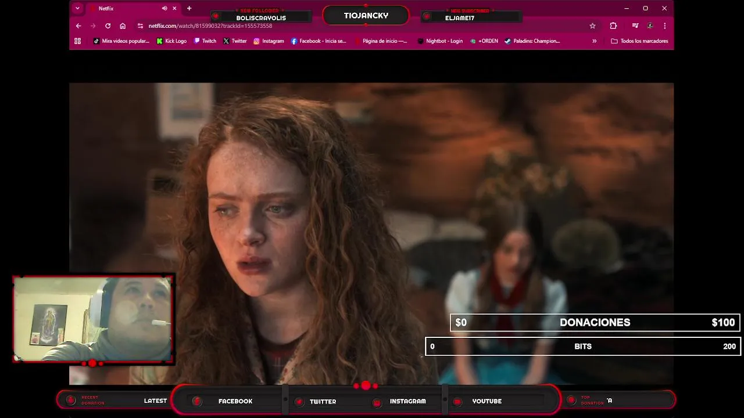Click new follower name BOLISCRAYOLIS
The image size is (744, 418).
point(261,18)
